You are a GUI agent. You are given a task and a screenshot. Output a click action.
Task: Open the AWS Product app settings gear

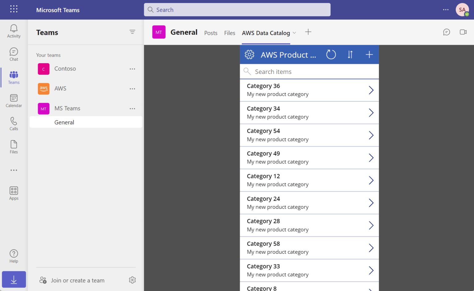(249, 55)
